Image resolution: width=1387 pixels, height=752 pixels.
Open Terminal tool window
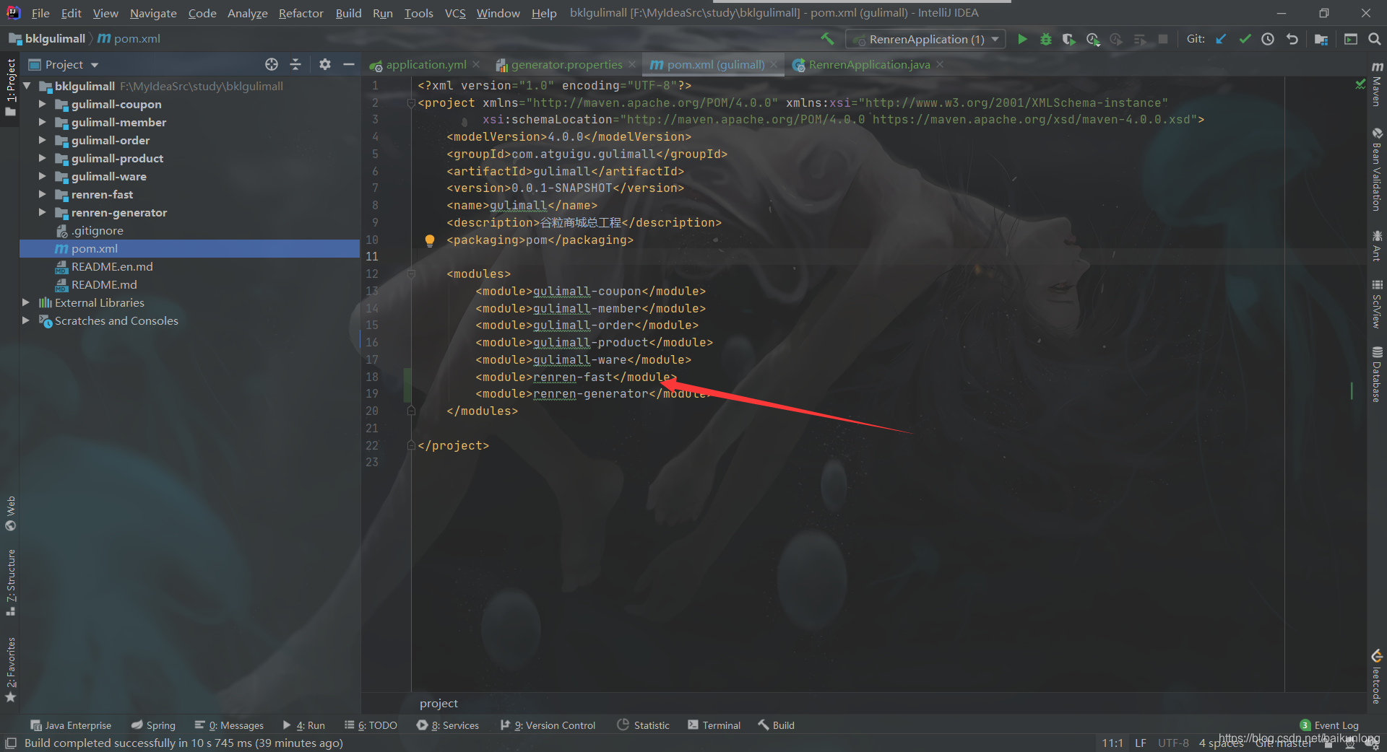[x=714, y=725]
